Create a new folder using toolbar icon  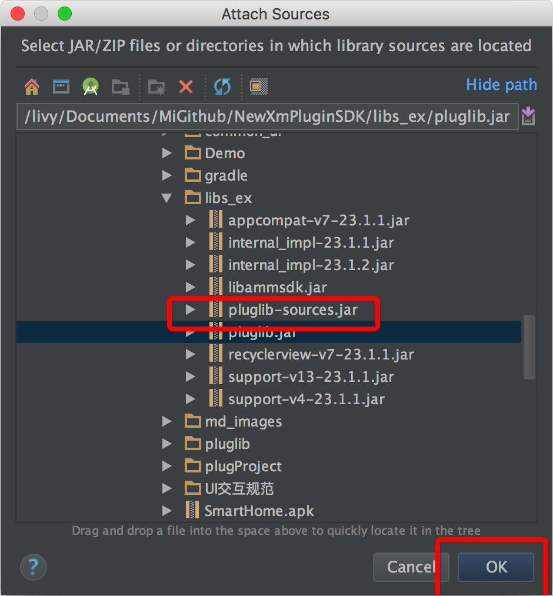[x=156, y=86]
